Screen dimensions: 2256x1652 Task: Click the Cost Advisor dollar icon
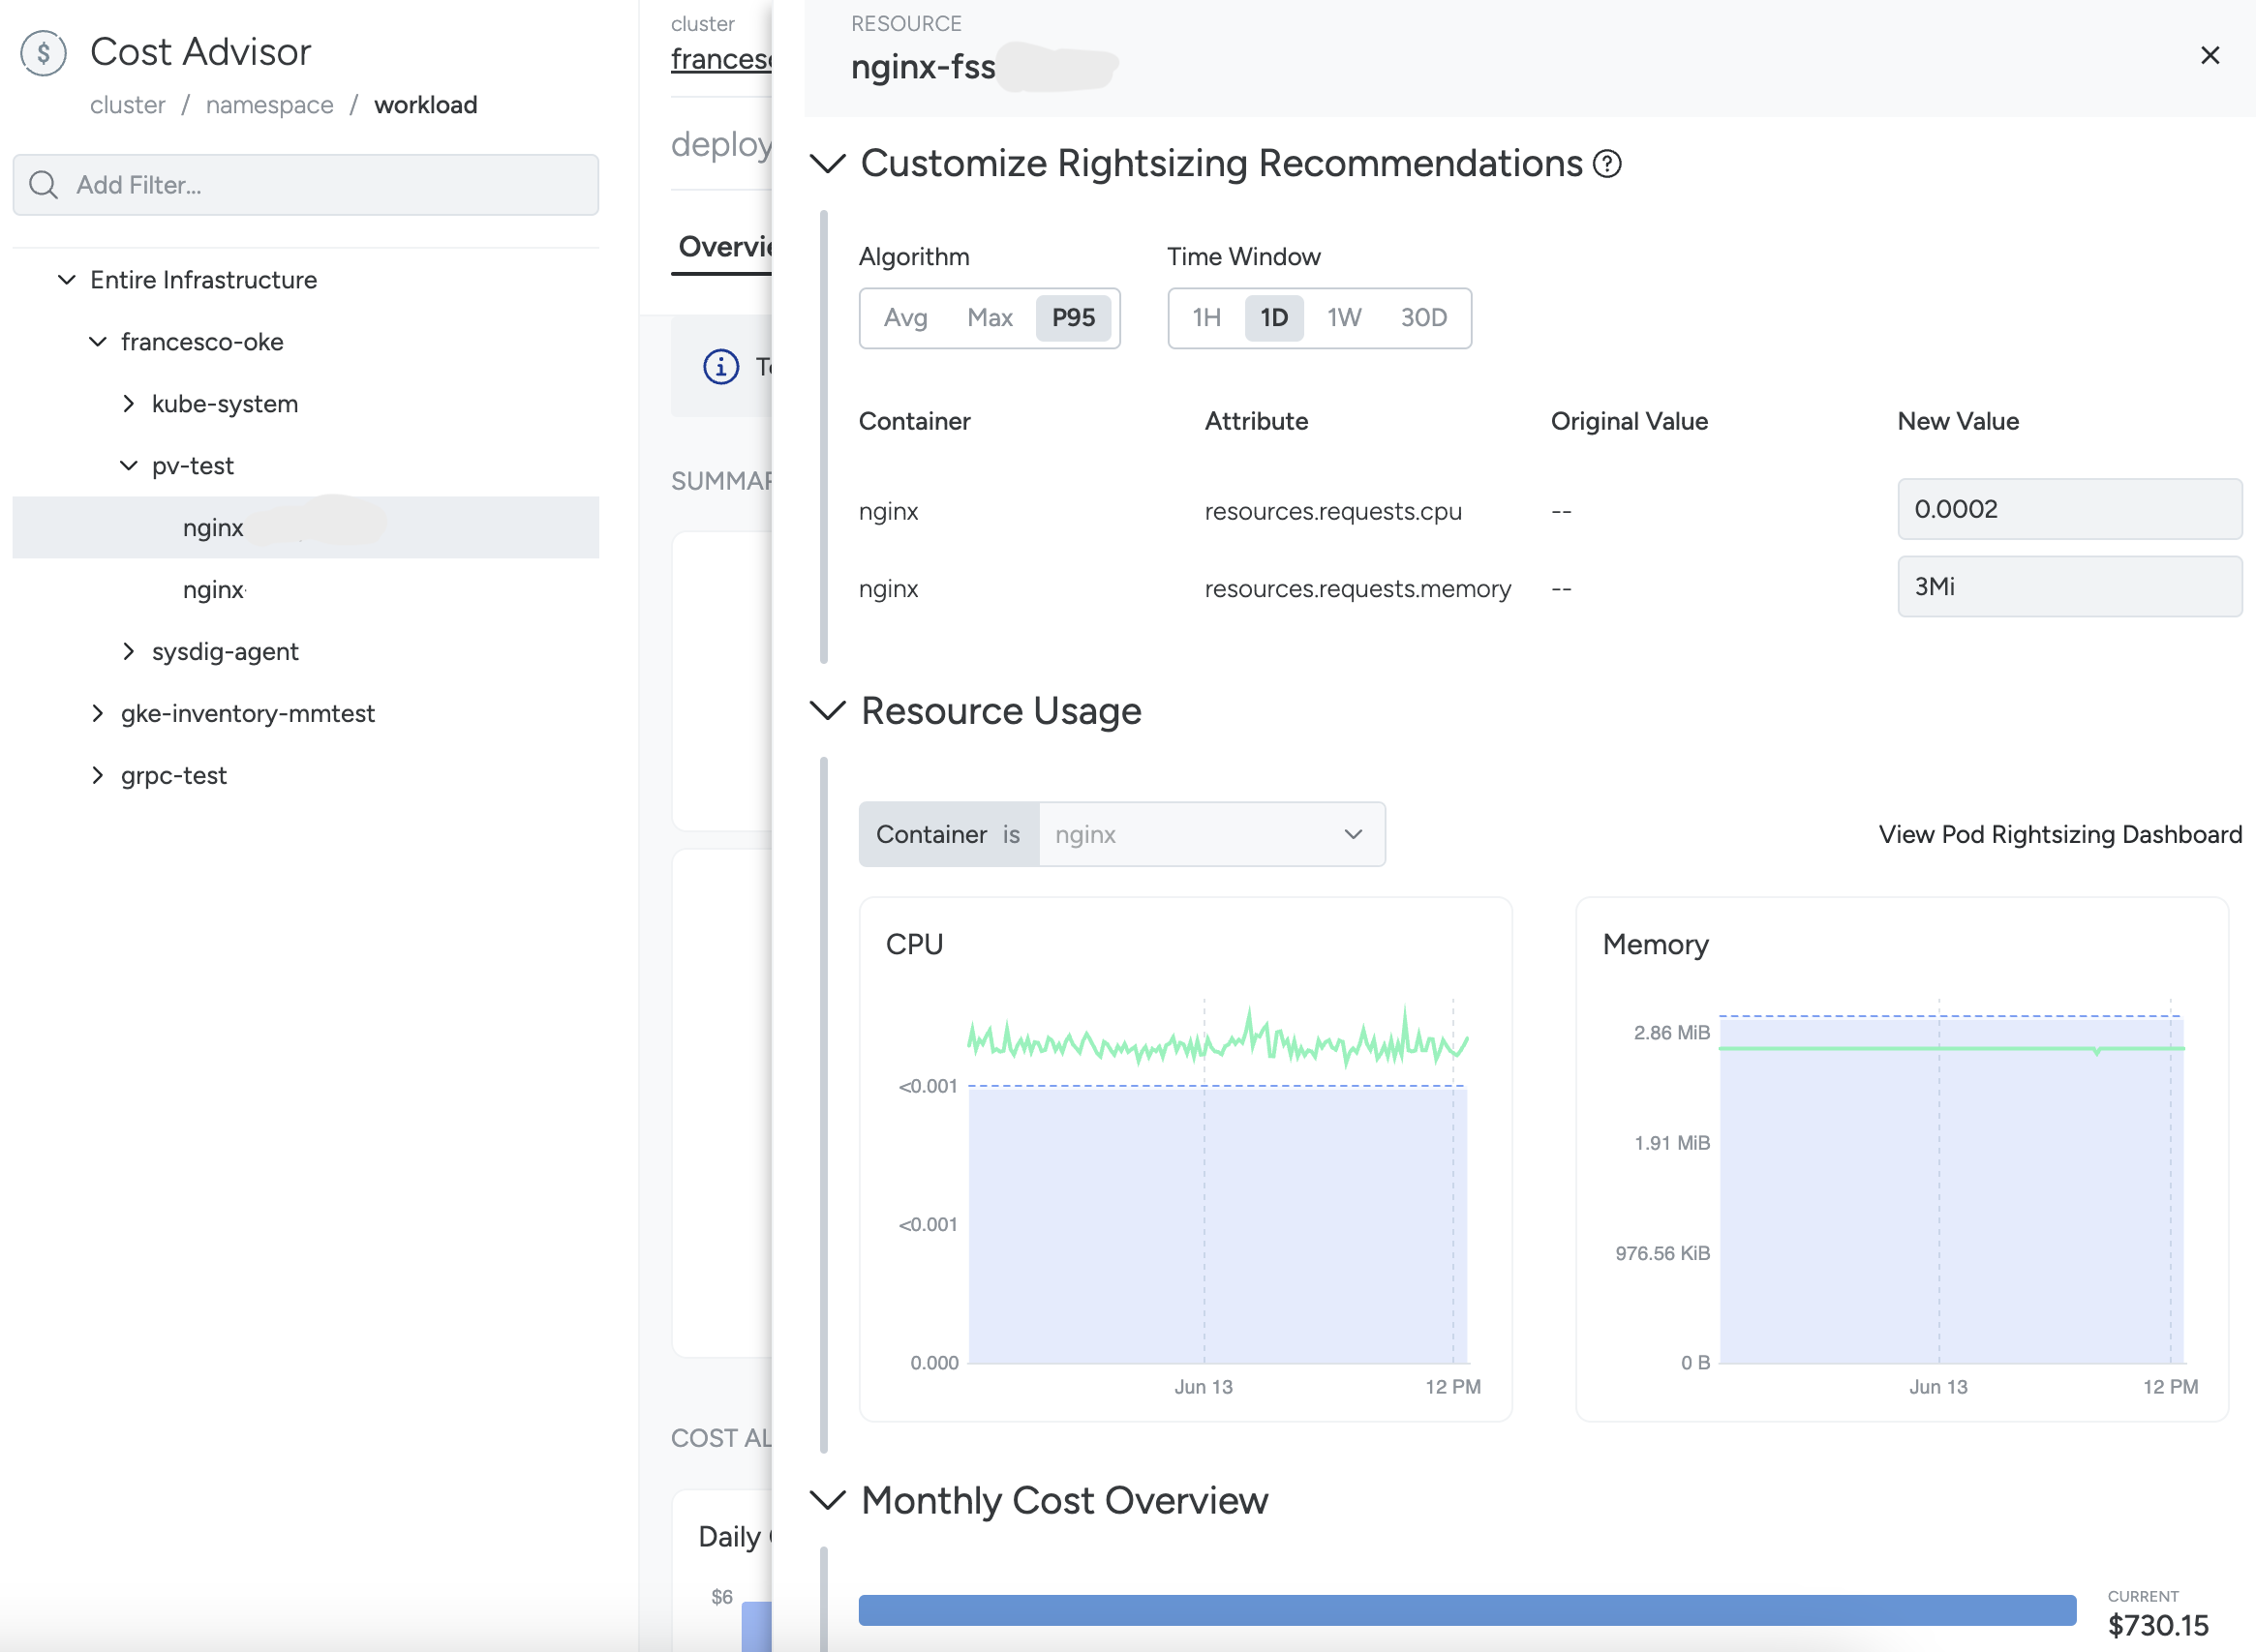coord(43,53)
